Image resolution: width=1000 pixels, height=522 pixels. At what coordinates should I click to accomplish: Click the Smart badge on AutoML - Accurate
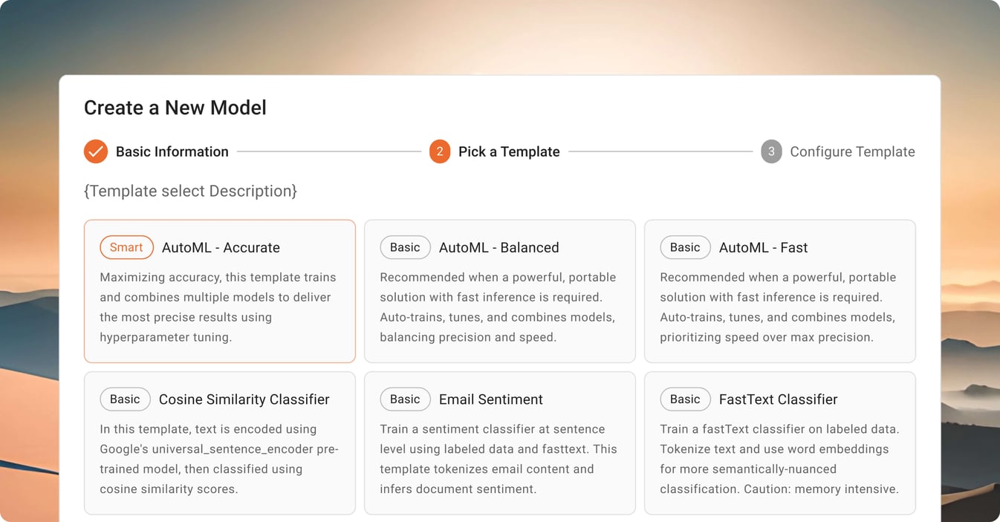point(126,247)
